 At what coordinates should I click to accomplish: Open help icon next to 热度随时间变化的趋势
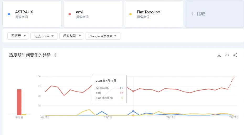(x=55, y=55)
